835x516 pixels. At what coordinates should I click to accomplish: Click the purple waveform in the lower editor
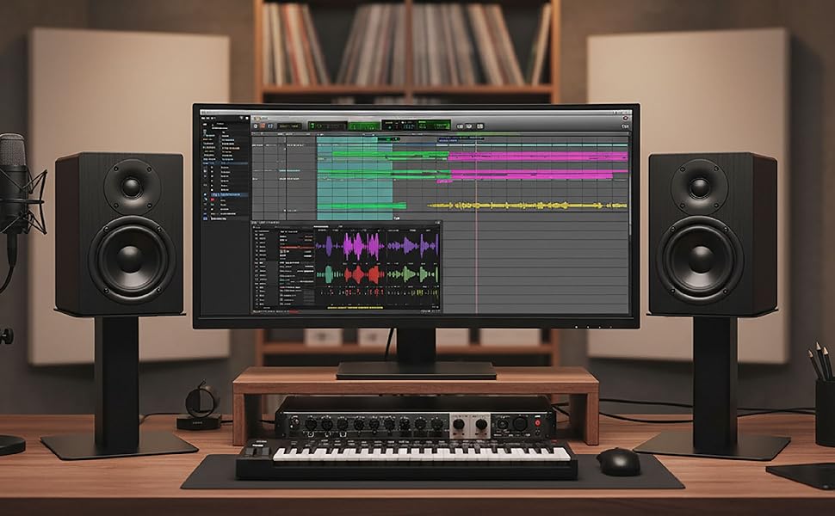coord(350,246)
